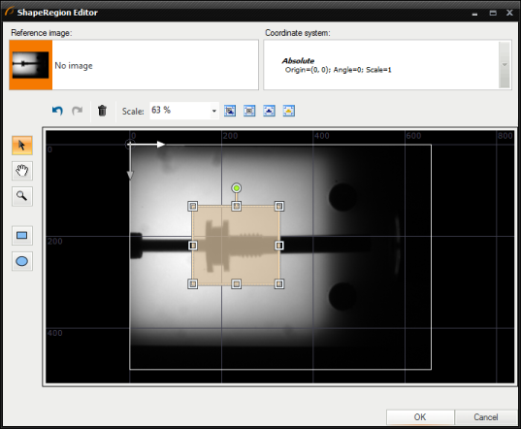Open the Scale percentage dropdown arrow

click(214, 111)
